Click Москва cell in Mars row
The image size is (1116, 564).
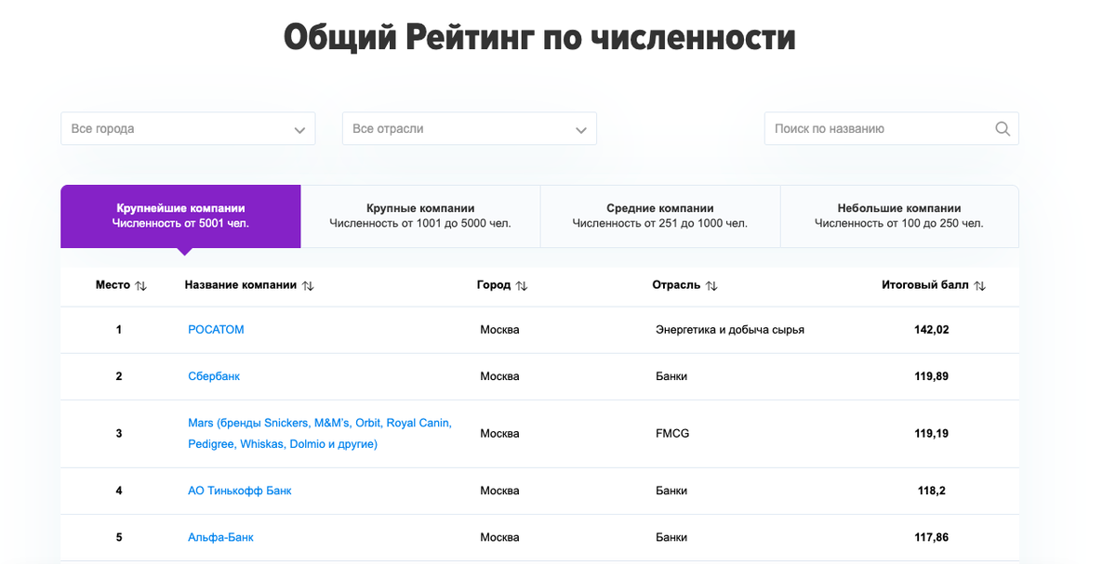pyautogui.click(x=499, y=434)
